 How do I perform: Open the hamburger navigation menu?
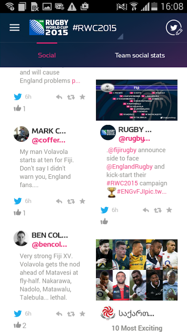[15, 28]
